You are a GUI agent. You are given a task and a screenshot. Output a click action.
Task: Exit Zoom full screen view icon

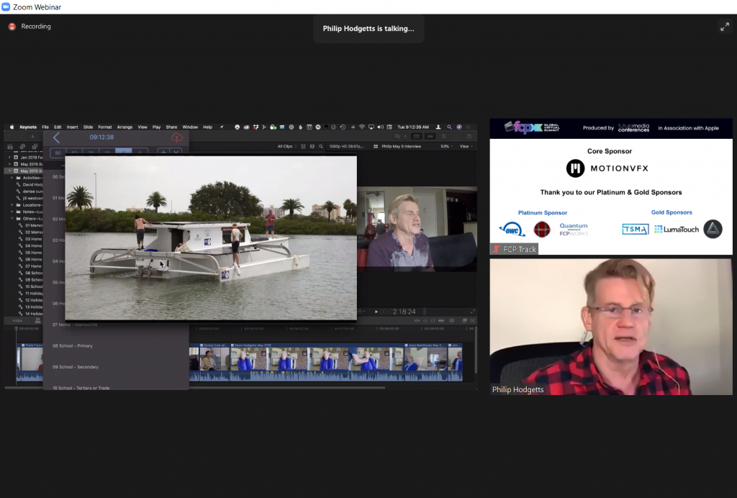(x=724, y=27)
